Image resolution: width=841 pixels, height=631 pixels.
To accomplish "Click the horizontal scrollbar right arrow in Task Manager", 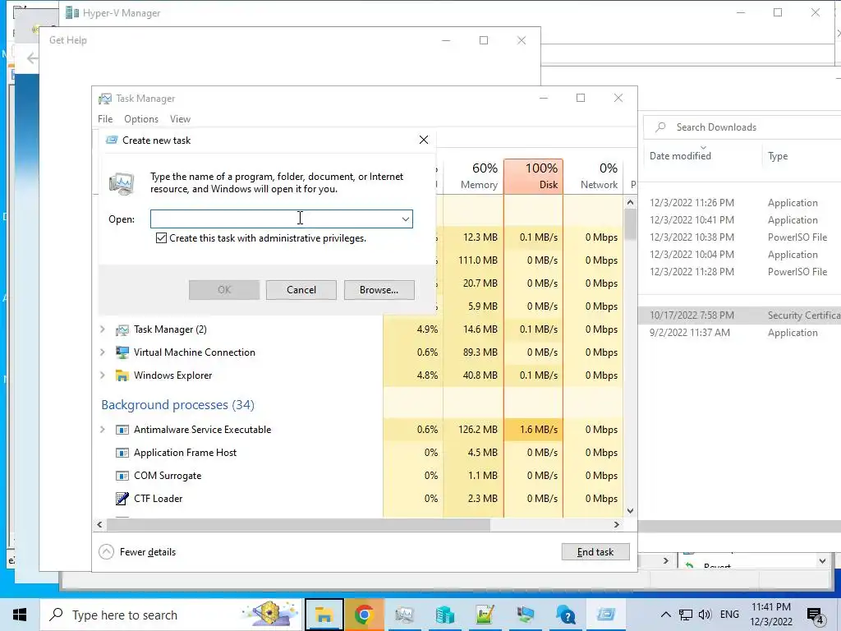I will pyautogui.click(x=617, y=524).
